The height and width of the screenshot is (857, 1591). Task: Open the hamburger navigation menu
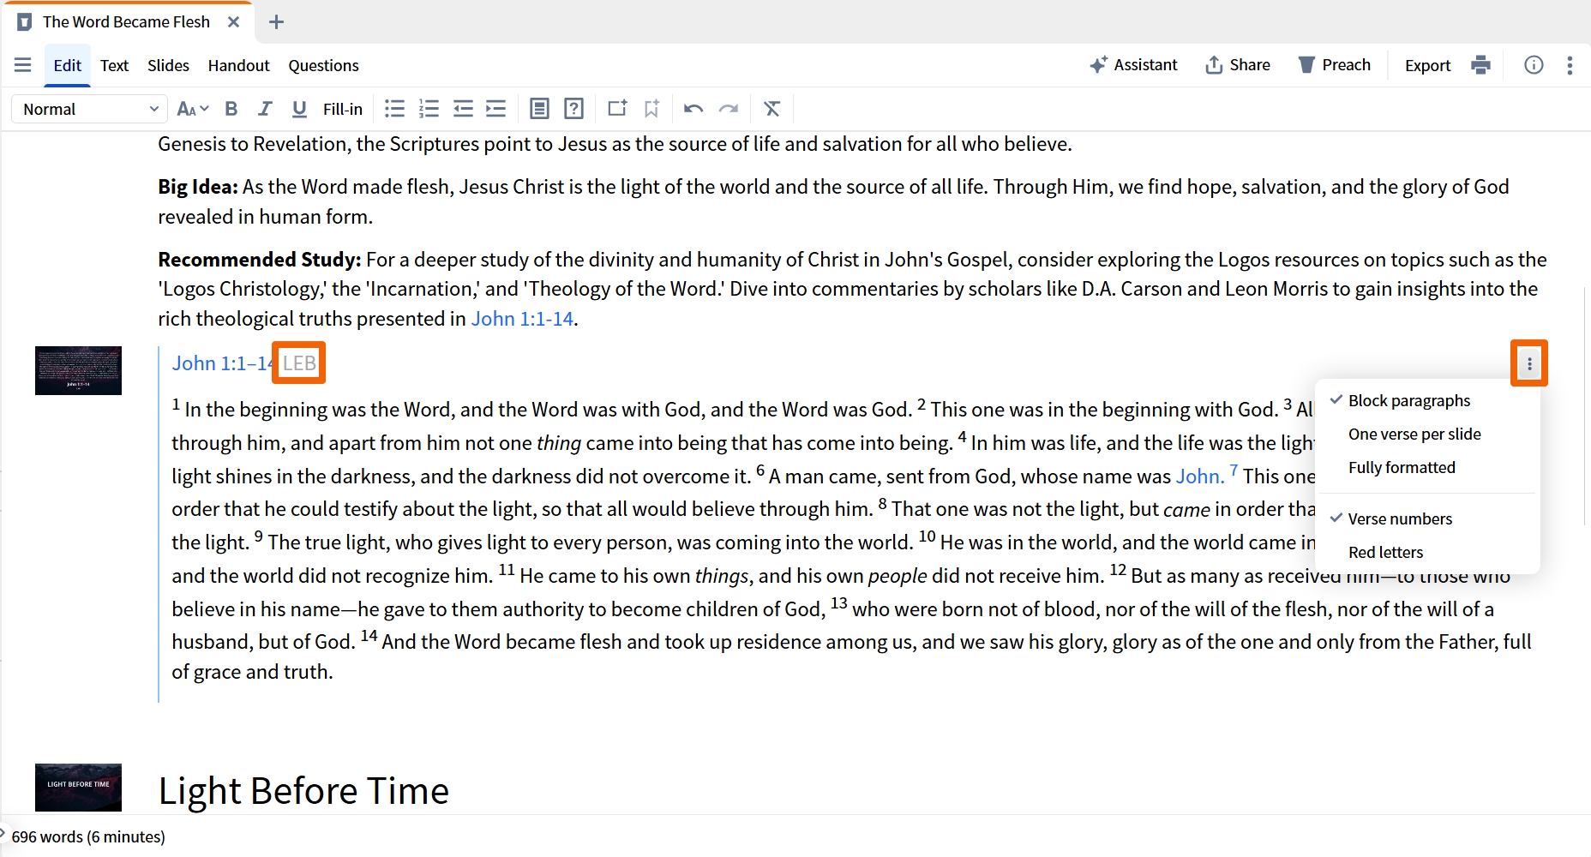click(23, 65)
